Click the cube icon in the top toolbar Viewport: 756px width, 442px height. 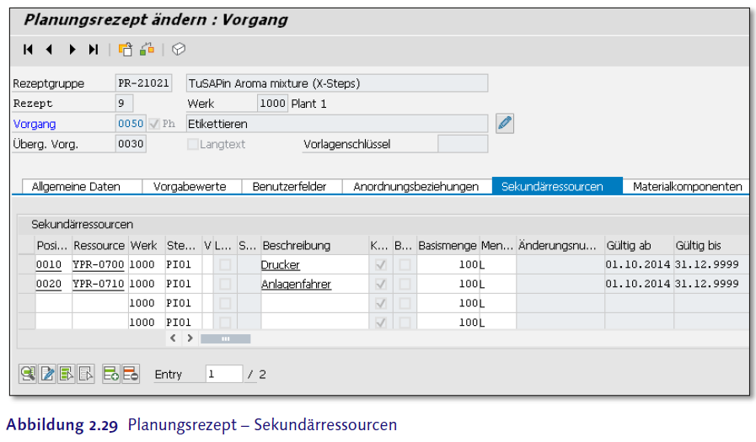pos(179,50)
